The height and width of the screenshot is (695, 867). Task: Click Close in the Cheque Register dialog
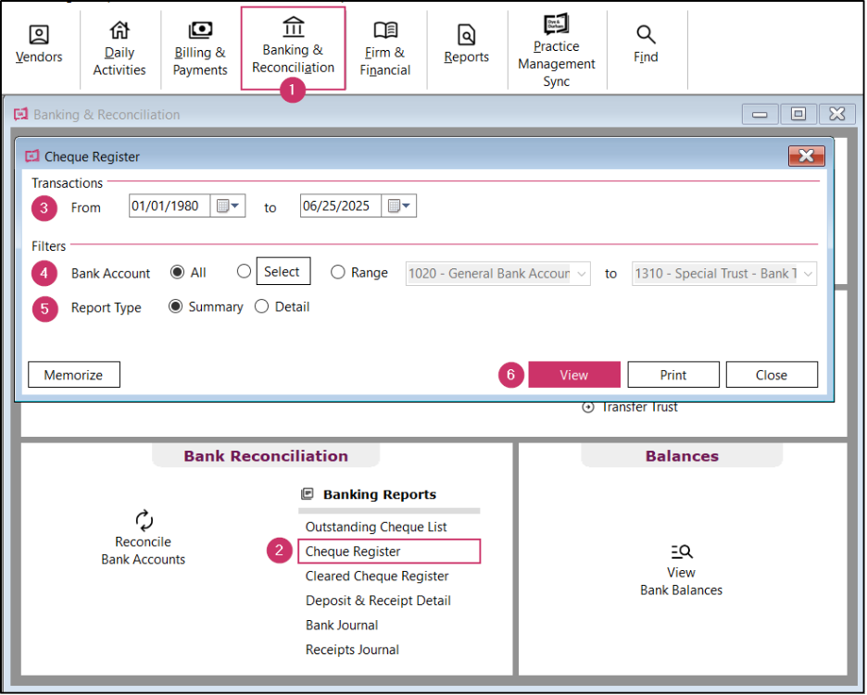pos(772,375)
